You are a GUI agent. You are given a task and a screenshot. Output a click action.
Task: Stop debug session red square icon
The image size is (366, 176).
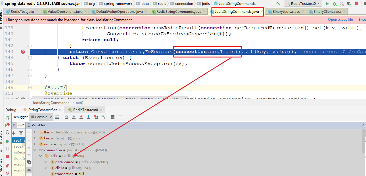tap(7, 156)
